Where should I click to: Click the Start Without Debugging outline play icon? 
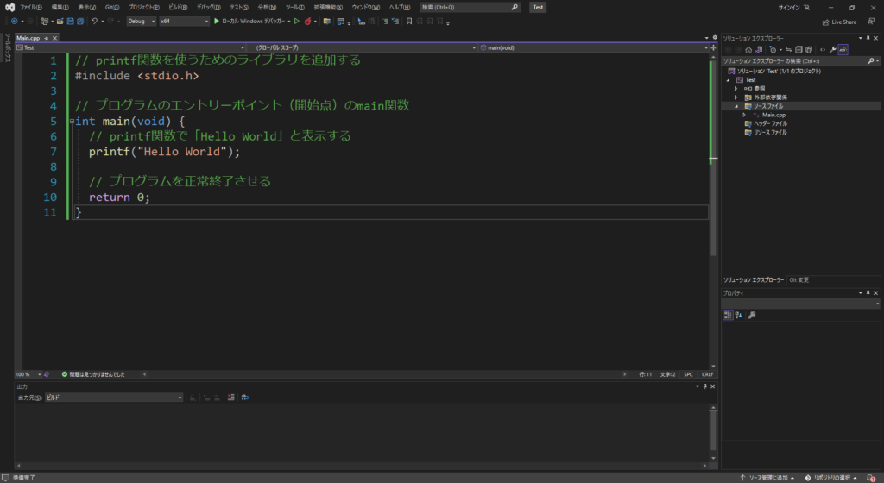[296, 21]
